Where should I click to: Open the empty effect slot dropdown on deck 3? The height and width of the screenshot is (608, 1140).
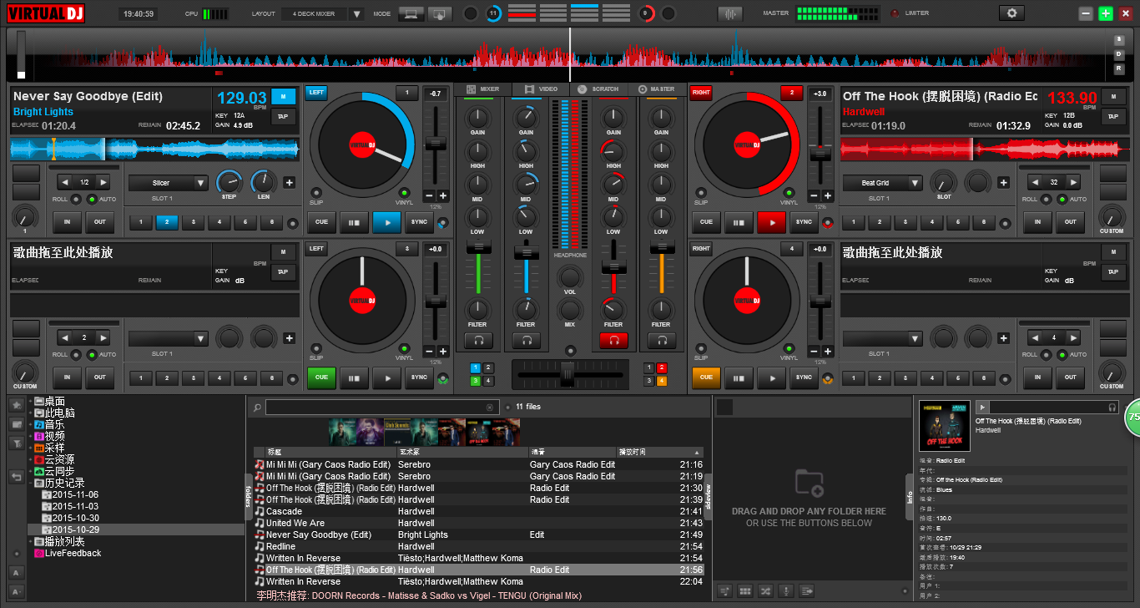coord(168,338)
